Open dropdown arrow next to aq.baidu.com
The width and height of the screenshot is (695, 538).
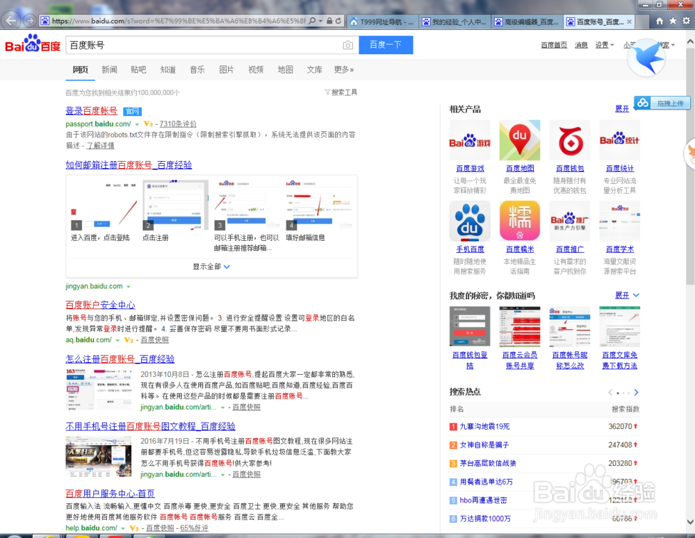coord(117,340)
